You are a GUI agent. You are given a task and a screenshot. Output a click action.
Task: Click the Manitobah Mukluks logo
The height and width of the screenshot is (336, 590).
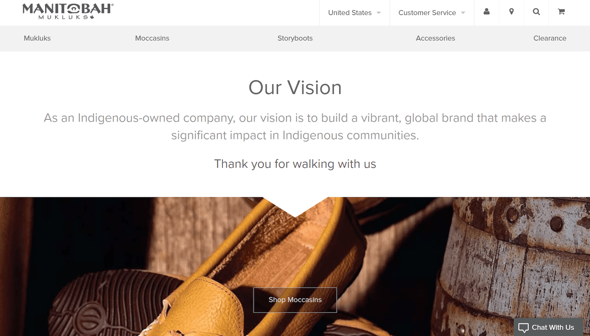68,12
